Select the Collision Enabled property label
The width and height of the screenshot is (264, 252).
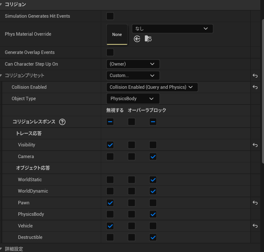pyautogui.click(x=29, y=87)
